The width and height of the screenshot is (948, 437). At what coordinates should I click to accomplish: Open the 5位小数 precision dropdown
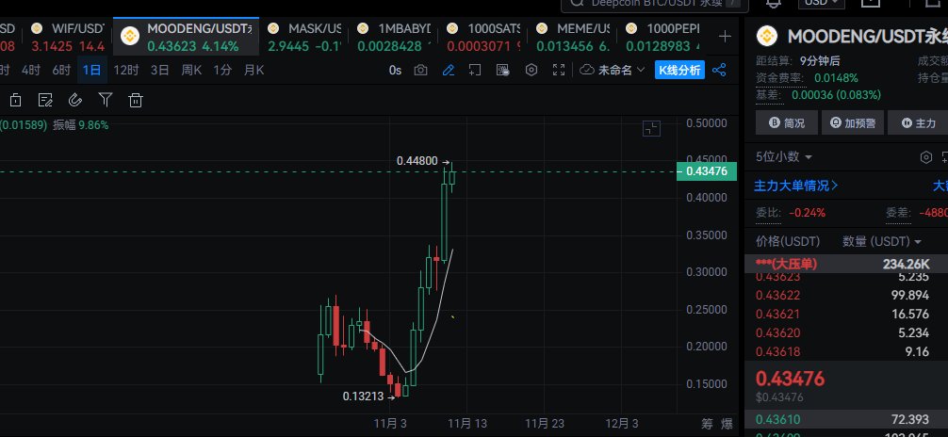783,157
